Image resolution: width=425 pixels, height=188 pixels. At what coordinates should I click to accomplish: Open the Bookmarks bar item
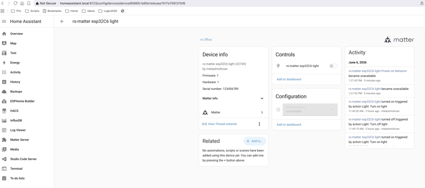(52, 11)
